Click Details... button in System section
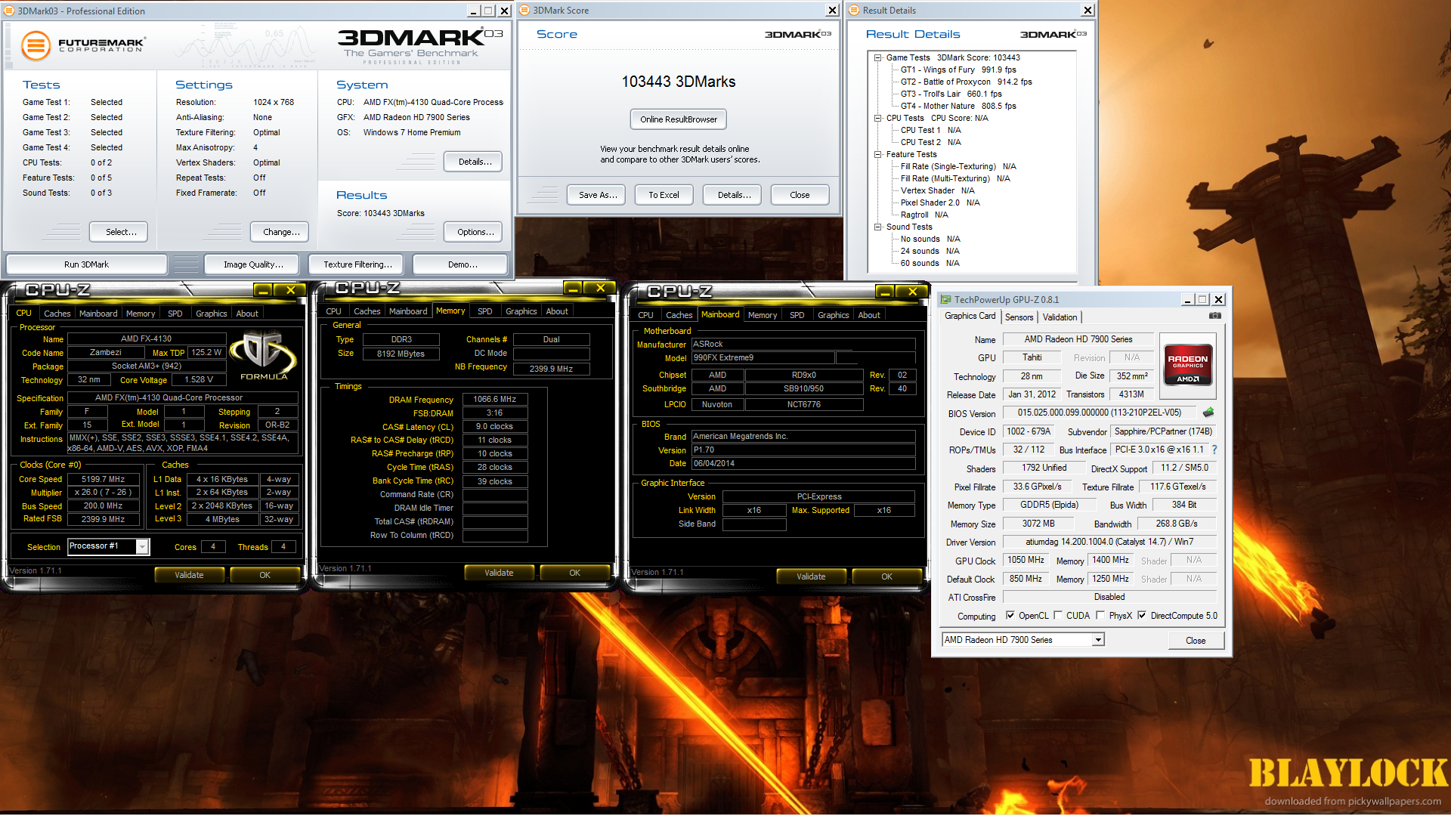The height and width of the screenshot is (816, 1451). point(475,162)
